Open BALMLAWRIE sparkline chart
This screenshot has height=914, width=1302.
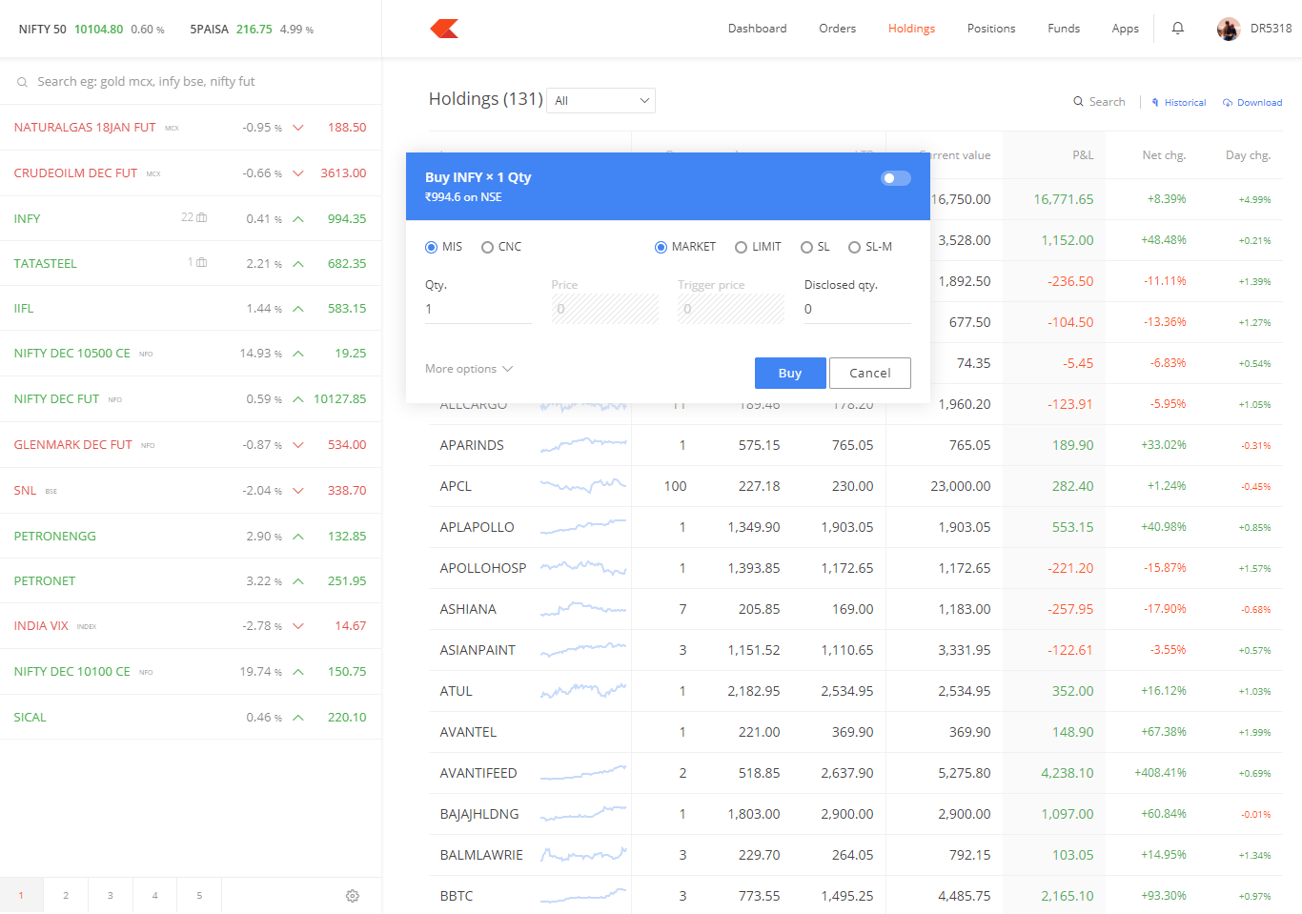click(583, 854)
